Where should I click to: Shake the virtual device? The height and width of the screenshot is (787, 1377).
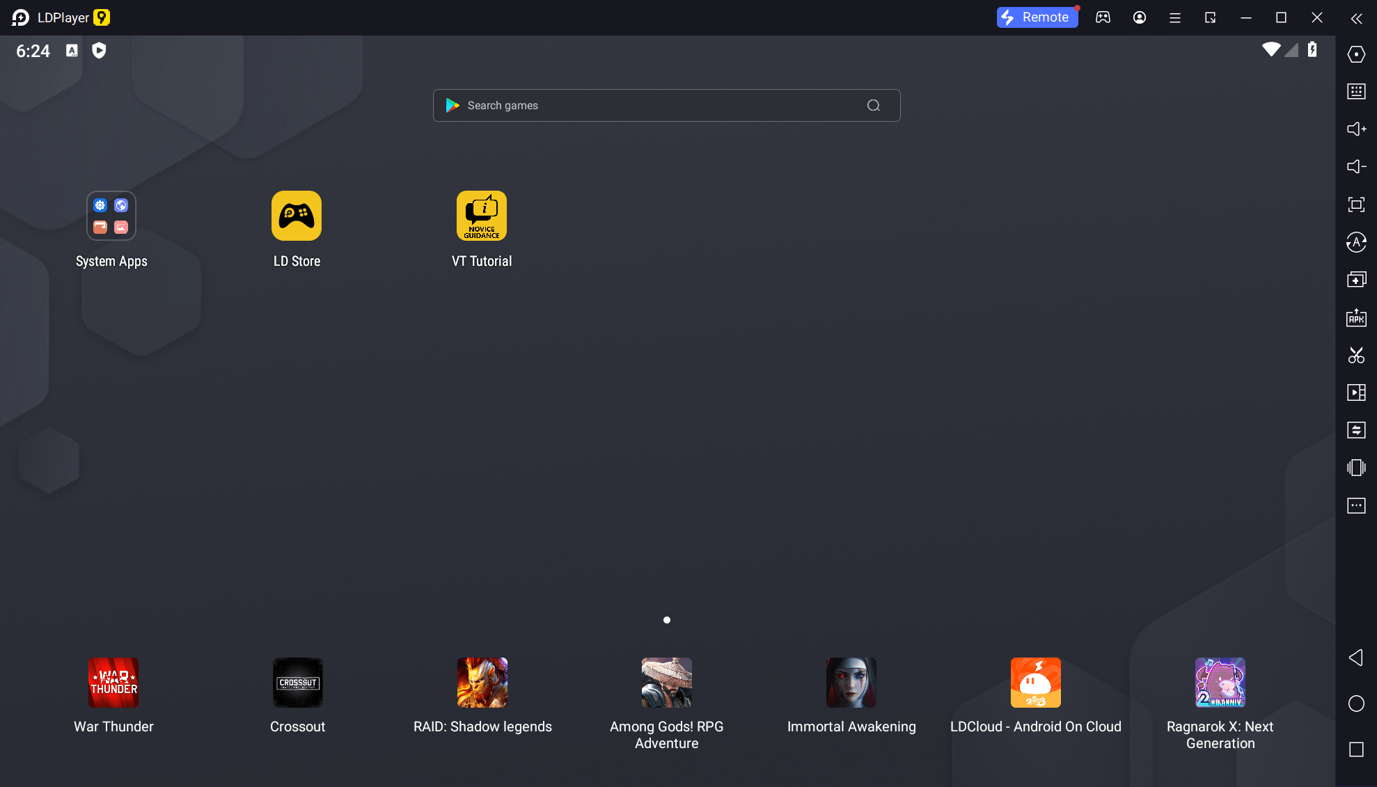pos(1357,468)
